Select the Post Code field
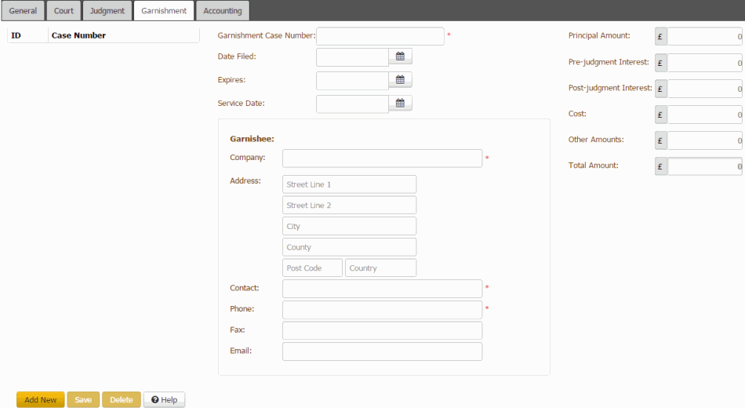This screenshot has width=745, height=408. pos(312,268)
